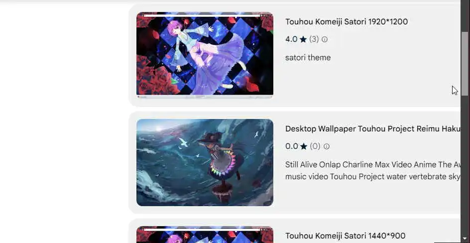The image size is (470, 243).
Task: Select the Satori 1920*1200 checkered preview thumbnail
Action: [205, 55]
